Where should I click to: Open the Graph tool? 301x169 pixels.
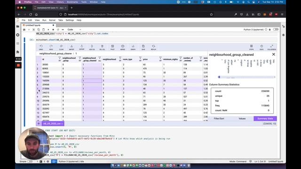click(133, 47)
